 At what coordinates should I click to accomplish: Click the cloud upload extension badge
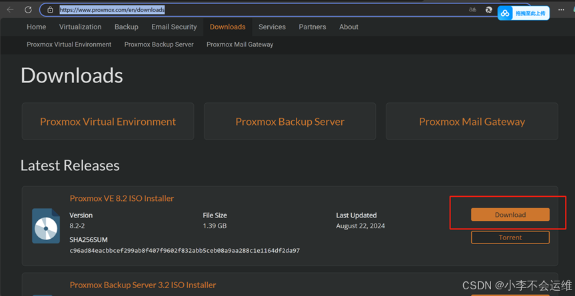coord(523,13)
